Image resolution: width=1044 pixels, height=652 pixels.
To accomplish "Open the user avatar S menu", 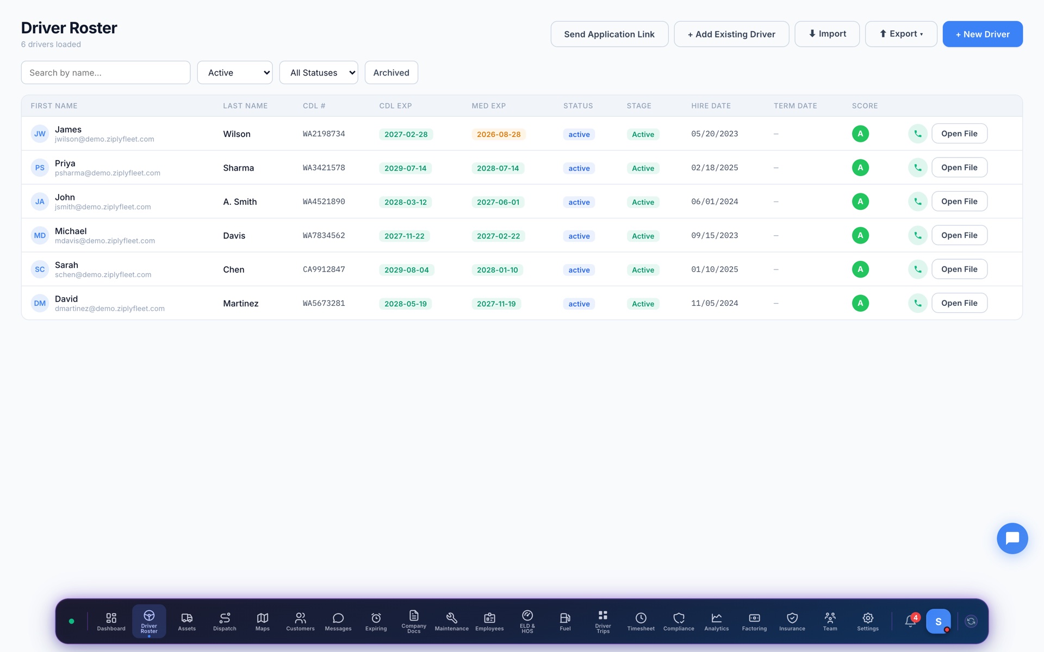I will 939,621.
